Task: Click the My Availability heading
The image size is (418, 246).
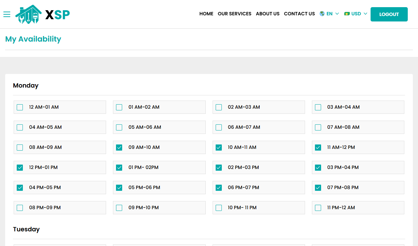Action: pyautogui.click(x=33, y=39)
